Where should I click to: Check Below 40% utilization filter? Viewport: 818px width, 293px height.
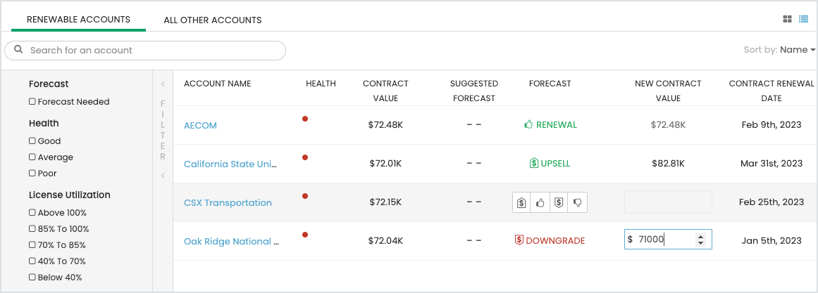[x=32, y=277]
